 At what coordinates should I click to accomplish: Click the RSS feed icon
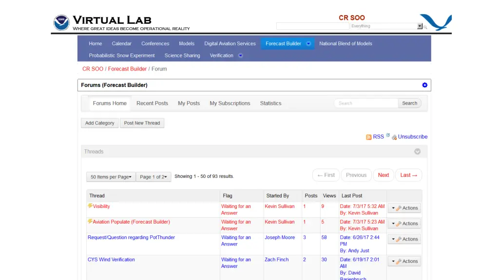pos(368,137)
